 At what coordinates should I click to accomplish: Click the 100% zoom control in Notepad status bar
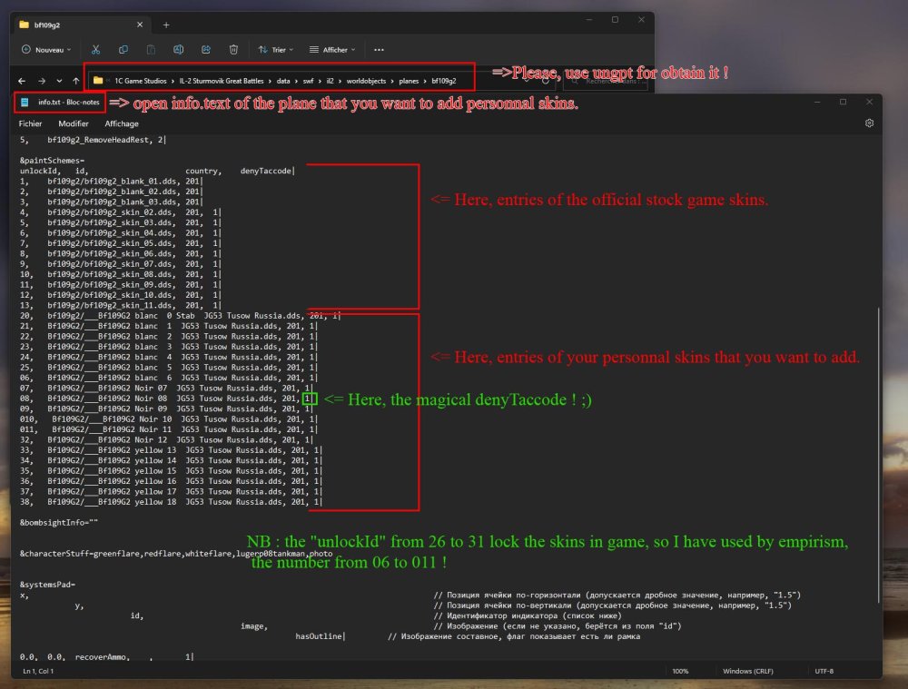(681, 672)
